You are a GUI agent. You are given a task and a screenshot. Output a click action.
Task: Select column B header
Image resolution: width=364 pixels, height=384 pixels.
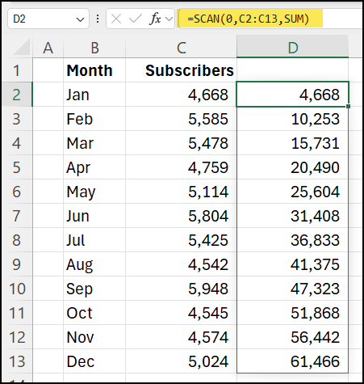pyautogui.click(x=94, y=48)
